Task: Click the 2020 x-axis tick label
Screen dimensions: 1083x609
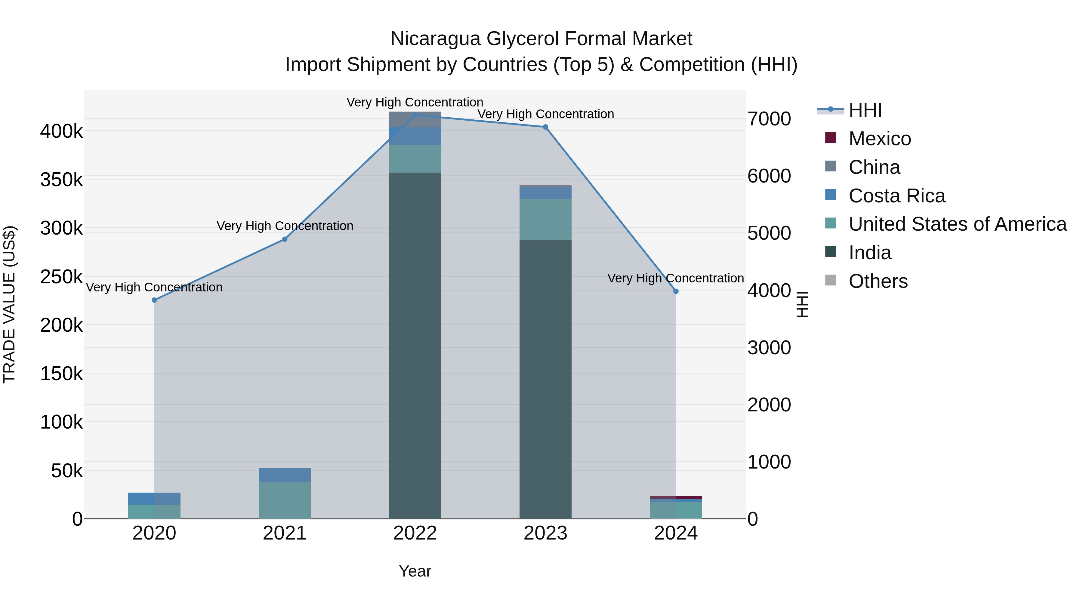Action: click(154, 533)
